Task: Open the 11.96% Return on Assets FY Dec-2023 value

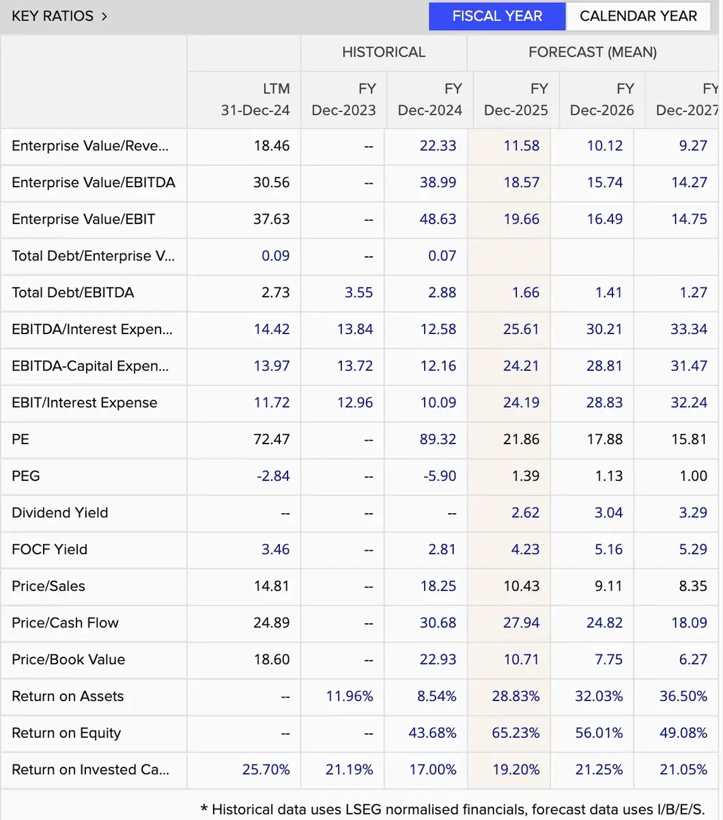Action: coord(350,696)
